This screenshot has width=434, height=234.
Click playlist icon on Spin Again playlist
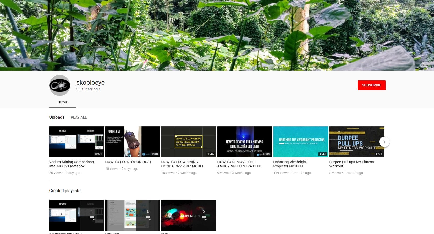pos(204,218)
